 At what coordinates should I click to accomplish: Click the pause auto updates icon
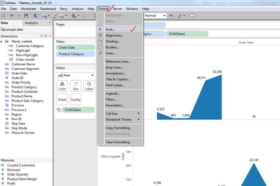point(74,16)
